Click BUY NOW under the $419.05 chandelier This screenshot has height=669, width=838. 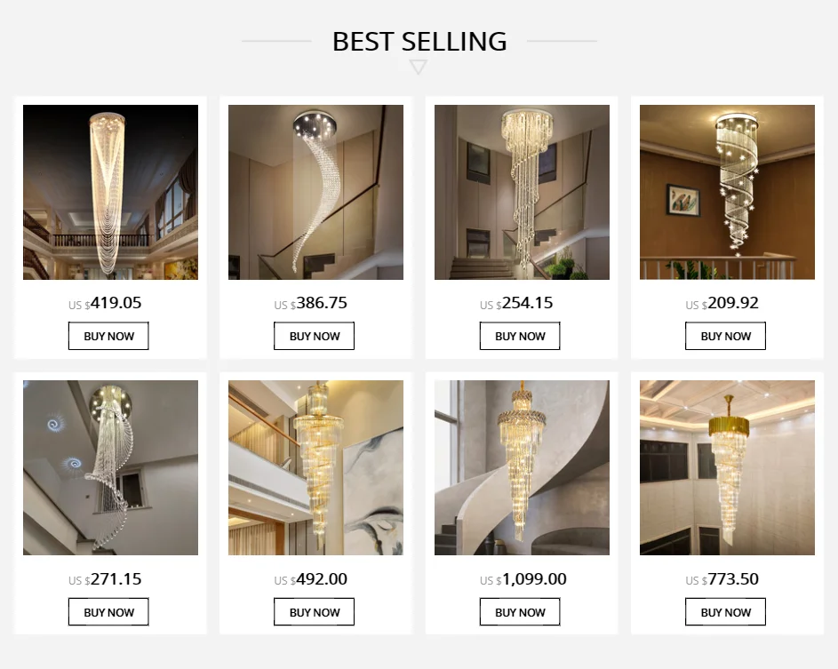[x=108, y=336]
